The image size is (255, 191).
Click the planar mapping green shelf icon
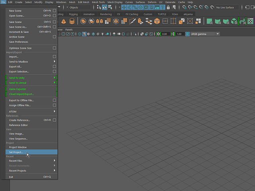[x=210, y=21]
